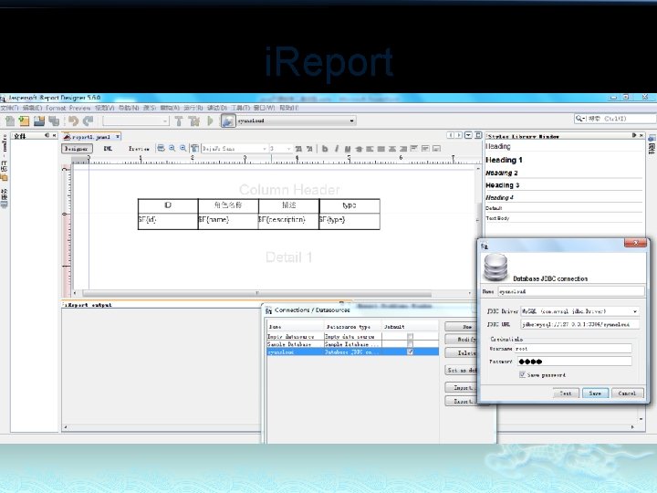Click the Cancel button in JDBC dialog
The height and width of the screenshot is (493, 657).
click(627, 393)
